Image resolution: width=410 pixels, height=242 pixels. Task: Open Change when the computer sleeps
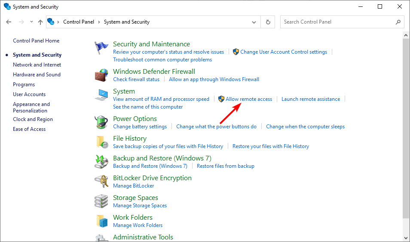305,127
